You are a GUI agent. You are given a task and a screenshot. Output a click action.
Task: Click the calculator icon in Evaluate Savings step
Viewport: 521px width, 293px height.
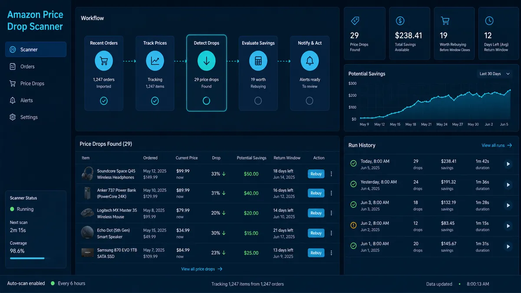pos(258,61)
